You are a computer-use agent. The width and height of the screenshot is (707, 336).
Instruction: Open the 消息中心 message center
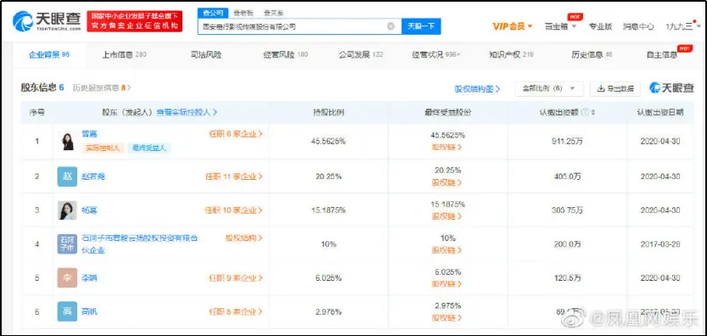point(638,26)
